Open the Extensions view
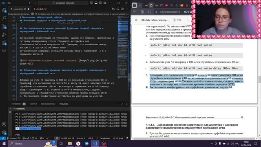Screen dimensions: 261x147 tap(4, 43)
